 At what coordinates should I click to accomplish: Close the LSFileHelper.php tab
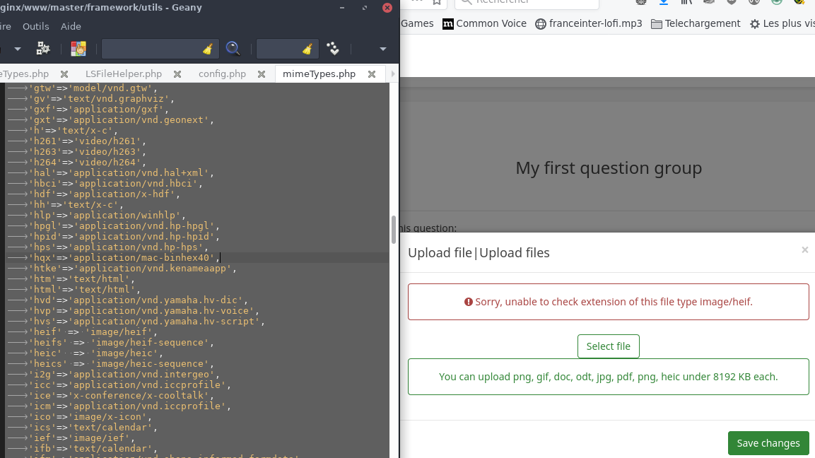177,74
